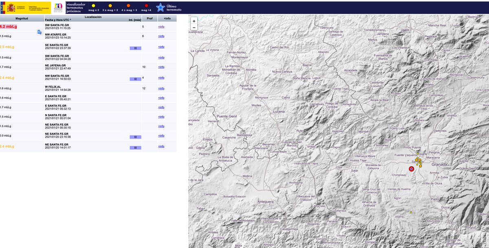Click the Granada city label on map

click(439, 164)
